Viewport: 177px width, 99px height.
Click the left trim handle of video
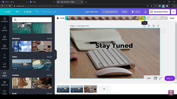click(66, 18)
